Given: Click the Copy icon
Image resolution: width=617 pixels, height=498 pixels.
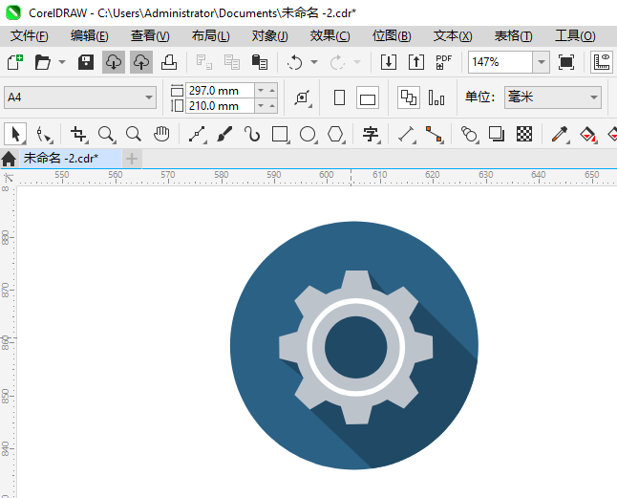Looking at the screenshot, I should click(232, 62).
